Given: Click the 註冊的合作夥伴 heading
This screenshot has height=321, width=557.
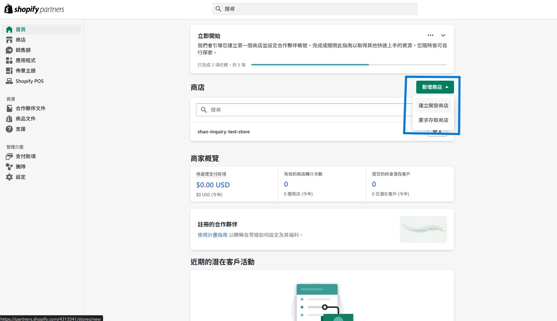Looking at the screenshot, I should (218, 224).
